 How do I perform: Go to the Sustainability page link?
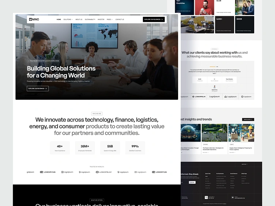pyautogui.click(x=90, y=19)
